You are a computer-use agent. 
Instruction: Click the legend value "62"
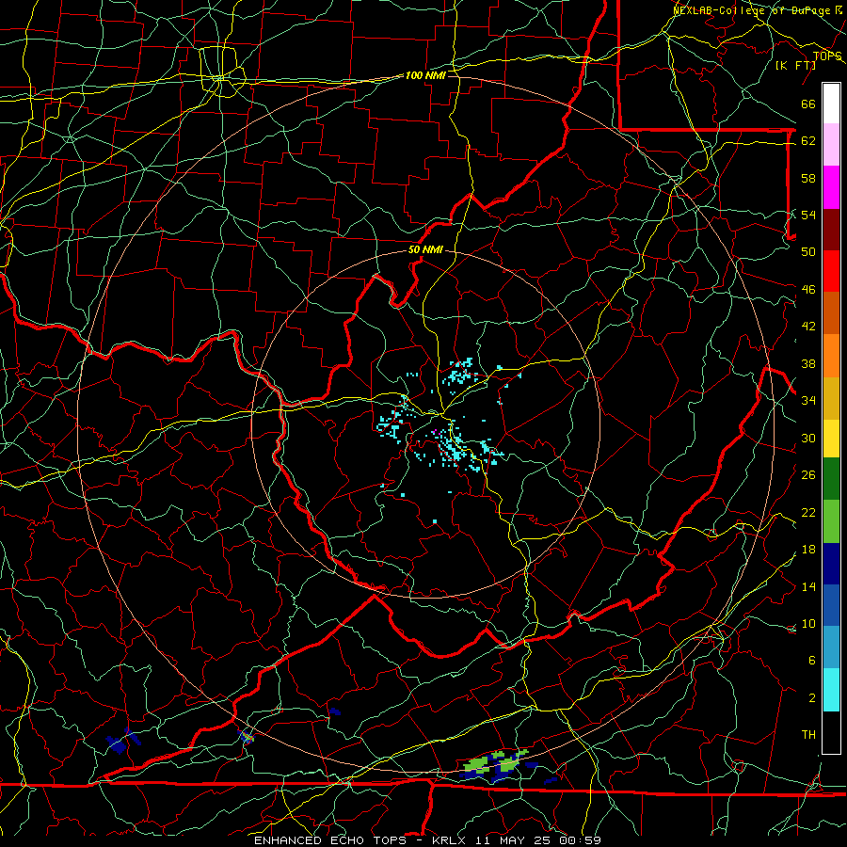[808, 140]
